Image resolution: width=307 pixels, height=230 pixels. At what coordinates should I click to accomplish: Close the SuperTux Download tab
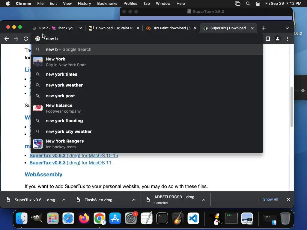[252, 28]
